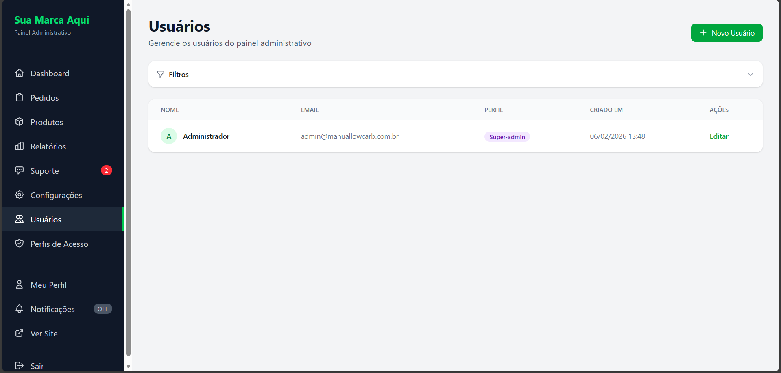The height and width of the screenshot is (373, 781).
Task: Click the Pedidos clipboard icon
Action: click(19, 97)
